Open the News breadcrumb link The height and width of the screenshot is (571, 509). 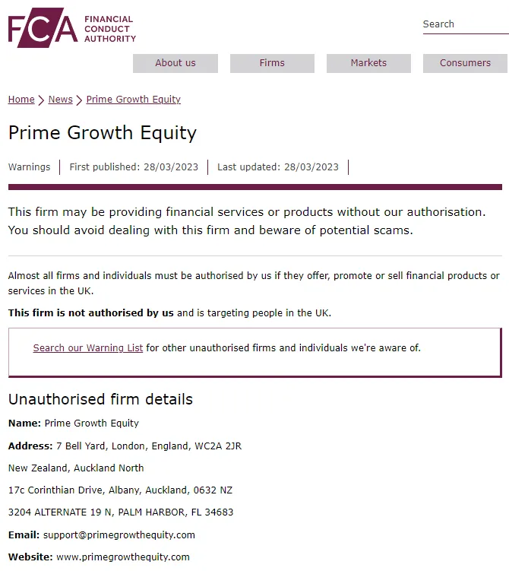coord(60,100)
